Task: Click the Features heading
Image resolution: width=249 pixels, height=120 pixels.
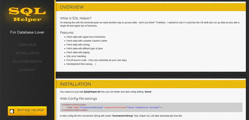Action: [66, 32]
